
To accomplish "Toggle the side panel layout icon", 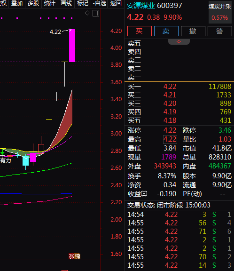I will pyautogui.click(x=96, y=13).
